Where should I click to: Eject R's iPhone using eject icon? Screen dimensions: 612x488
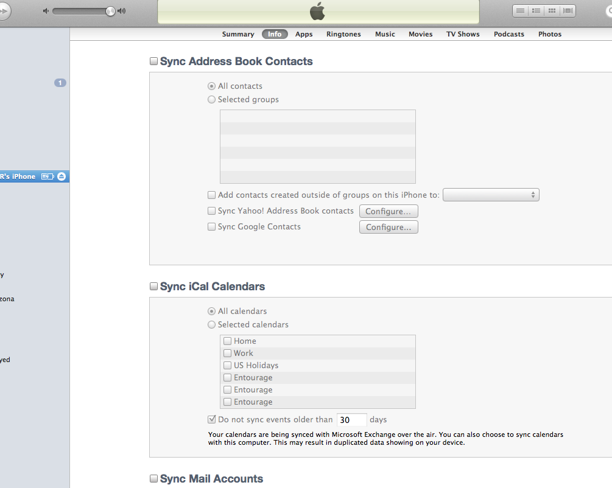coord(62,176)
